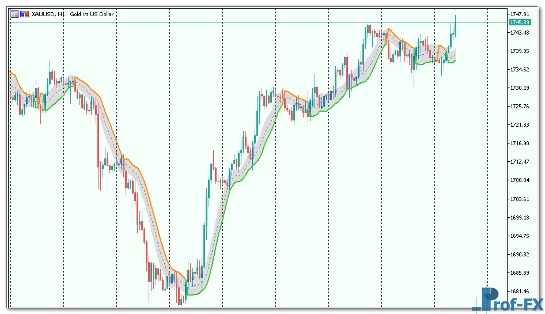Click the 1721.33 price level on scale
This screenshot has width=545, height=314.
tap(519, 124)
